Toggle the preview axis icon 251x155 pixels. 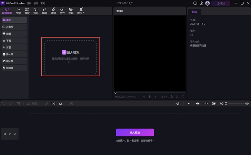206,103
